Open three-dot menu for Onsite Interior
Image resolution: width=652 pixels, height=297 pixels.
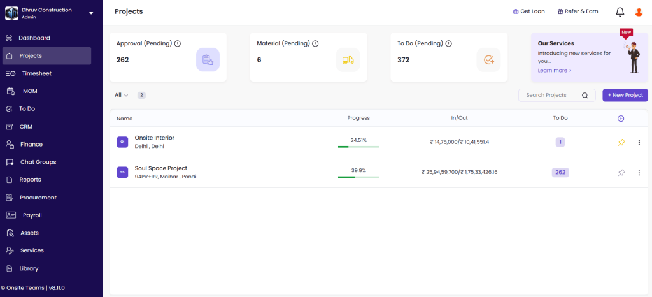point(639,142)
